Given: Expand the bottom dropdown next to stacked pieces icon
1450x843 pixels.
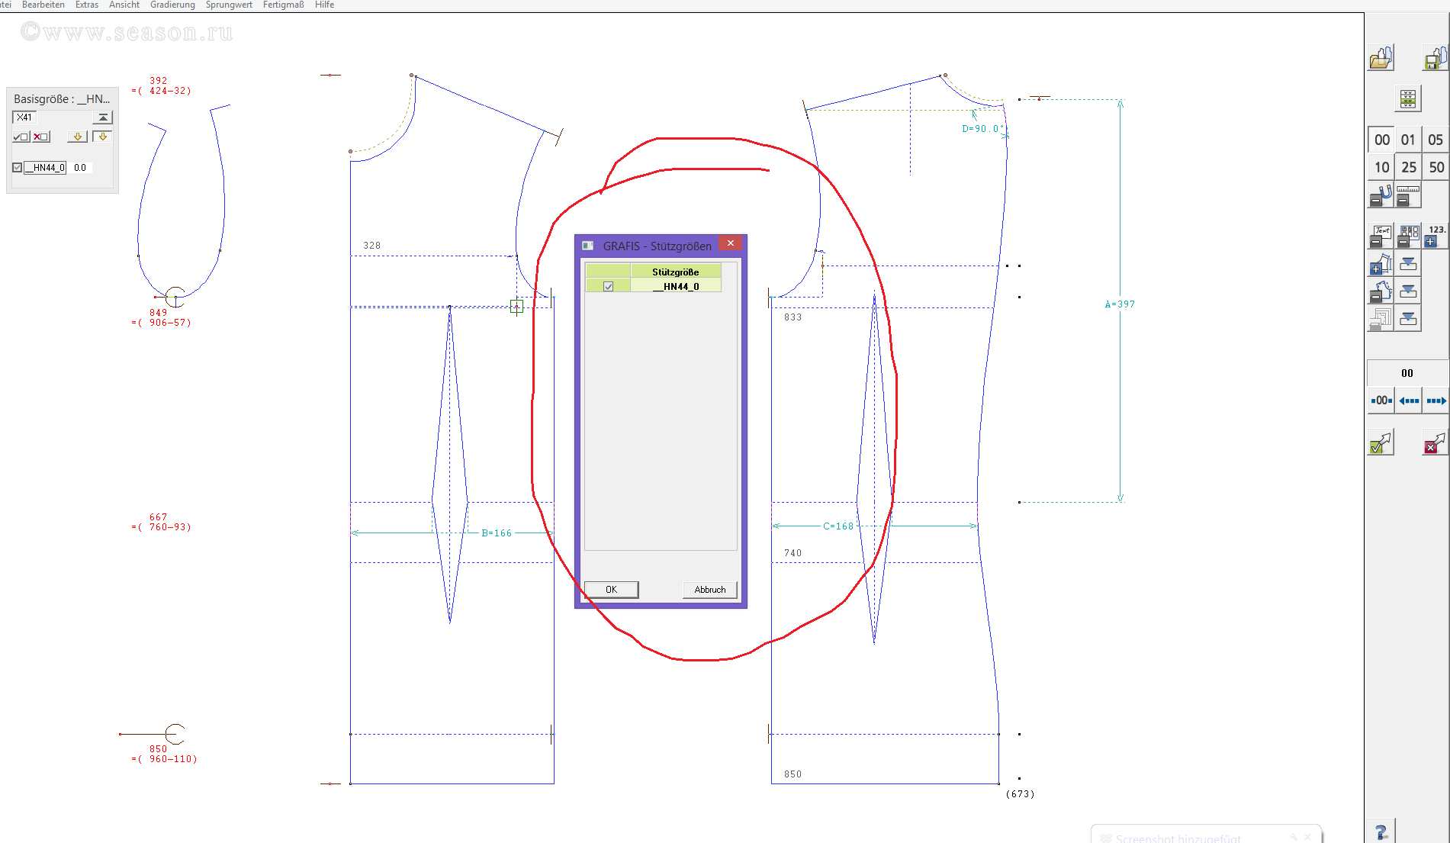Looking at the screenshot, I should click(x=1408, y=318).
